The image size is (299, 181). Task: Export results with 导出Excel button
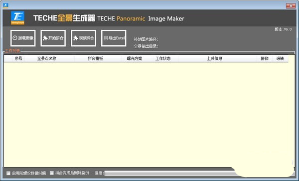click(x=114, y=38)
